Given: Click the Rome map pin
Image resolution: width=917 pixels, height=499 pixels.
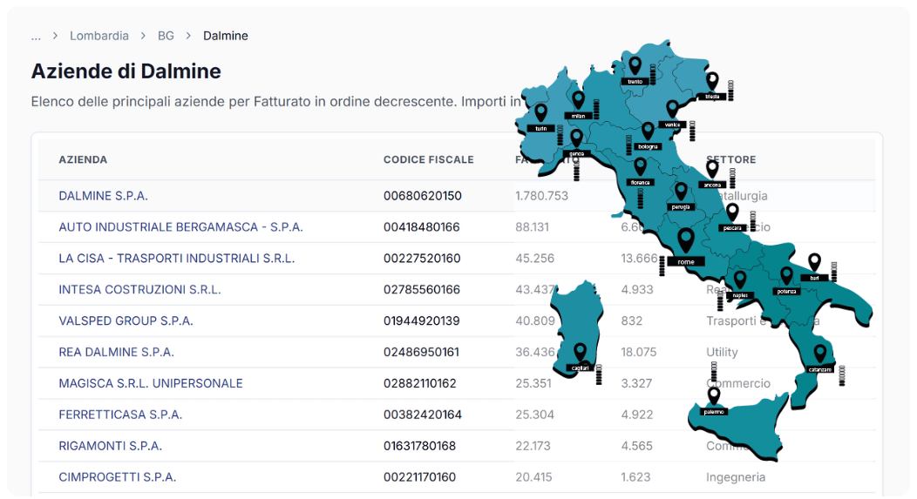Looking at the screenshot, I should pyautogui.click(x=685, y=240).
